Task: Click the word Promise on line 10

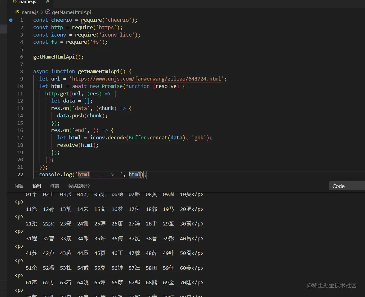Action: click(x=112, y=86)
